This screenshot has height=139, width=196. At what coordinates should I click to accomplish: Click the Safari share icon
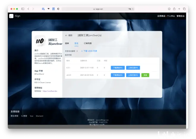click(x=174, y=9)
